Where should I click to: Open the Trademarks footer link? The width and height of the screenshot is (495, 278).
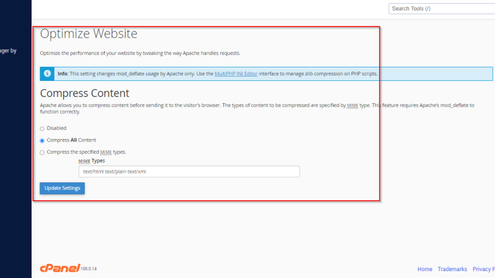coord(452,269)
